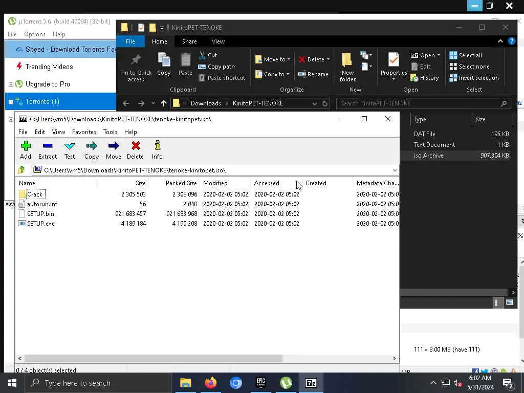Click Search KinitoPET-TENOKE field

click(x=424, y=103)
